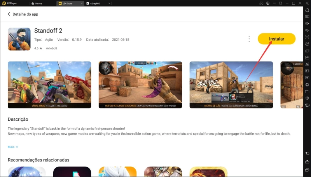Viewport: 311px width, 177px height.
Task: Expand description with the Mais link
Action: pos(13,147)
